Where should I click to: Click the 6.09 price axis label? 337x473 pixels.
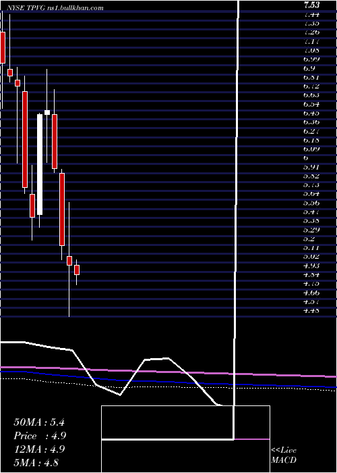pos(311,149)
